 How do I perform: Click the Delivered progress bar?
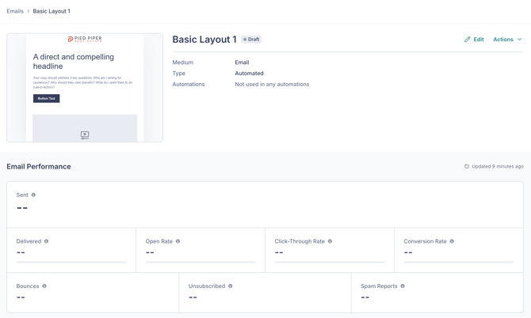coord(71,262)
